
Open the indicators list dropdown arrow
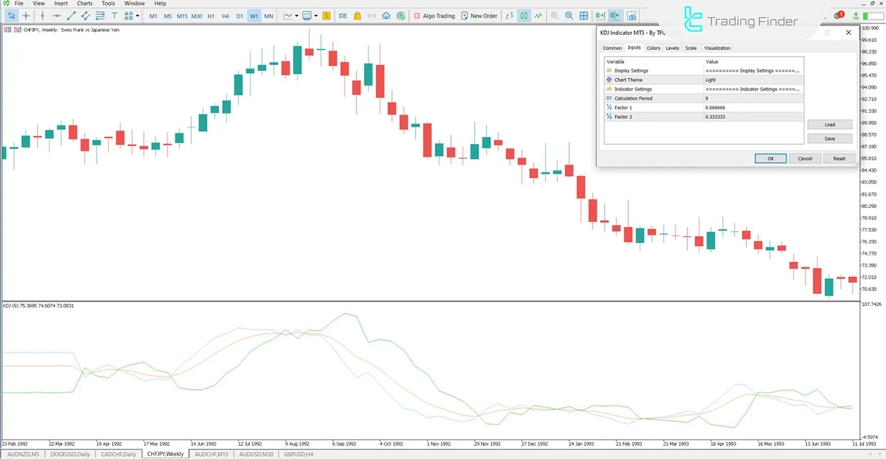296,16
